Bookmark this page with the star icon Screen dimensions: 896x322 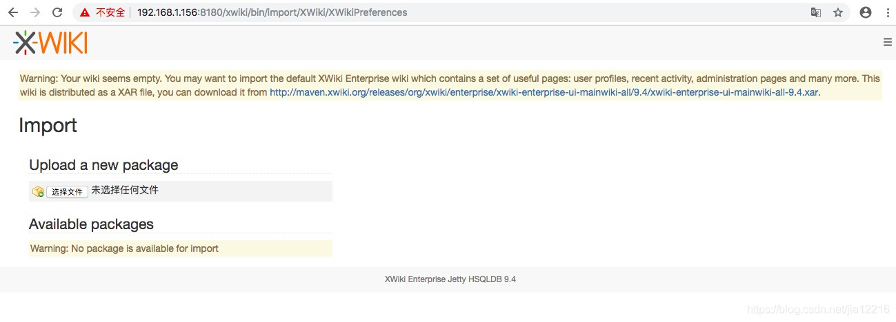click(x=838, y=12)
